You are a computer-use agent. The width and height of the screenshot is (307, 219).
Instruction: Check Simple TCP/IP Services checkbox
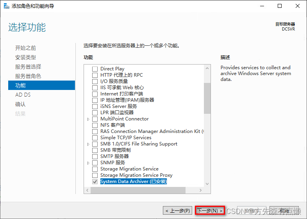coord(95,138)
